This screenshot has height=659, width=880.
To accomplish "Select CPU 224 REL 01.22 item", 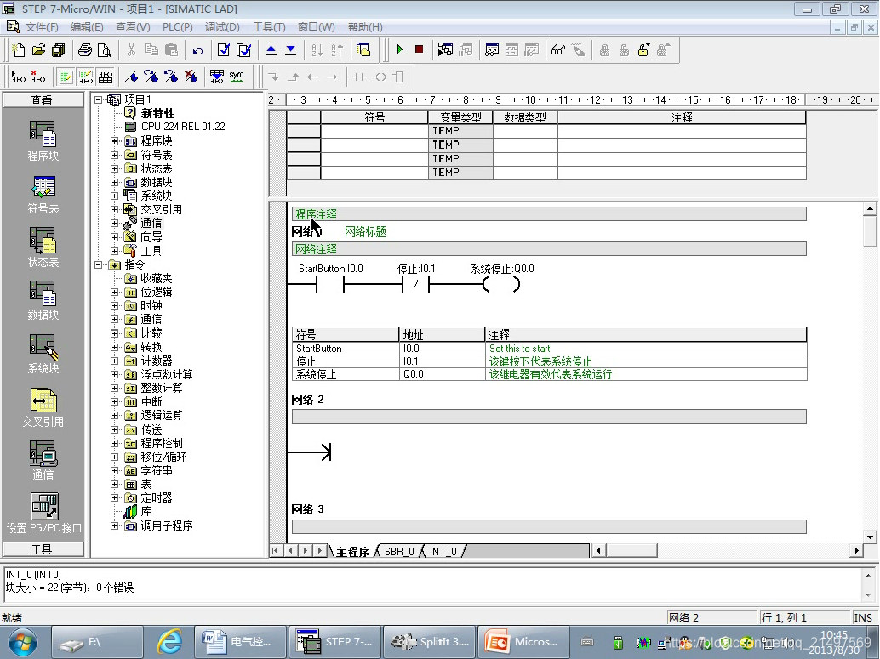I will (183, 127).
